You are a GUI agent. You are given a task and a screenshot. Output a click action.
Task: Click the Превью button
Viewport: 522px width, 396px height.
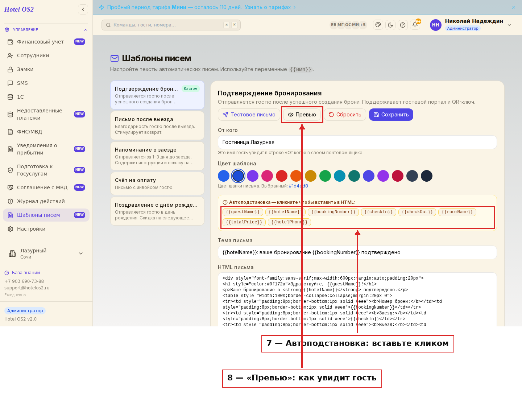(x=302, y=115)
